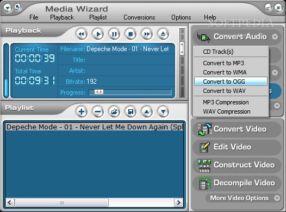Choose Convert to WAV

tap(231, 91)
